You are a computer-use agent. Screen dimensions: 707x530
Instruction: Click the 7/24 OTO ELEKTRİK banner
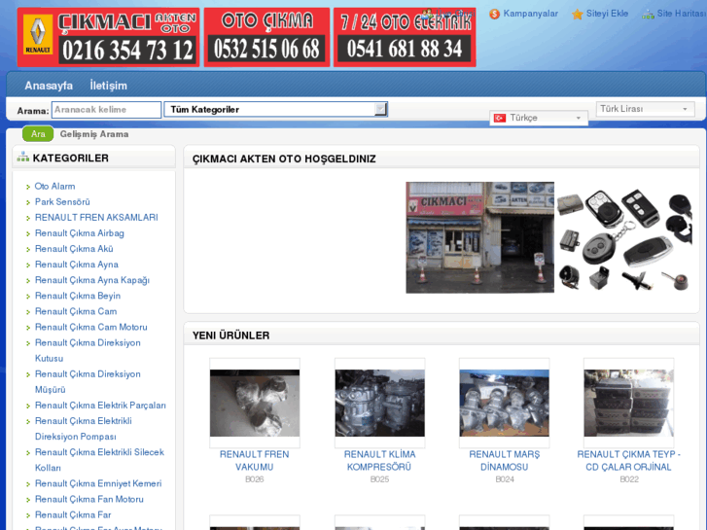coord(405,37)
